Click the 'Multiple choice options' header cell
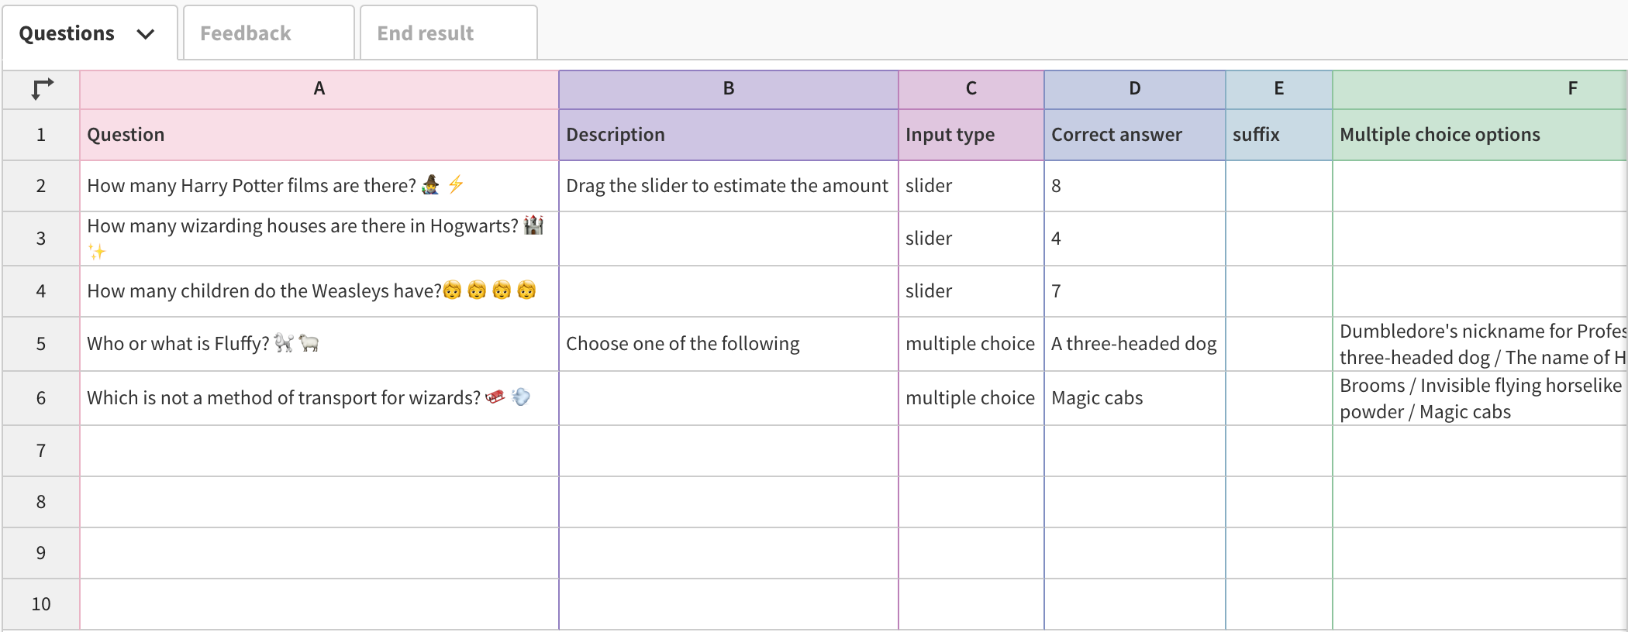 click(x=1480, y=135)
